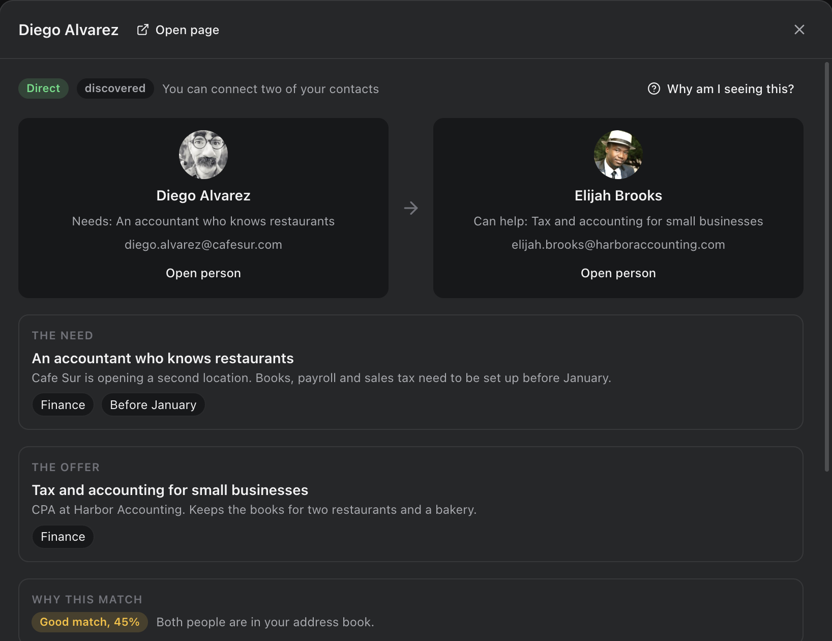832x641 pixels.
Task: Open person for Diego Alvarez
Action: 203,273
